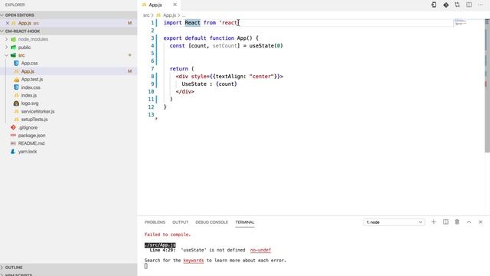Collapse the Open Editors section
Image resolution: width=490 pixels, height=276 pixels.
68,15
